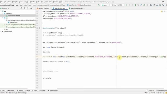Image resolution: width=167 pixels, height=94 pixels.
Task: Click the Make Project hammer icon
Action: [x=99, y=5]
